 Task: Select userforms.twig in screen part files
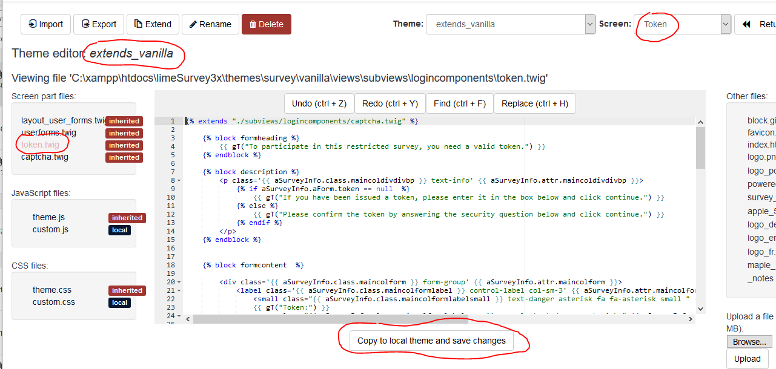tap(49, 132)
